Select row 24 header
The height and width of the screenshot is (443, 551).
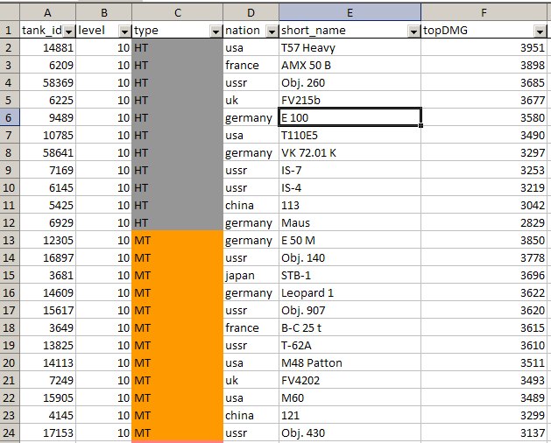10,432
